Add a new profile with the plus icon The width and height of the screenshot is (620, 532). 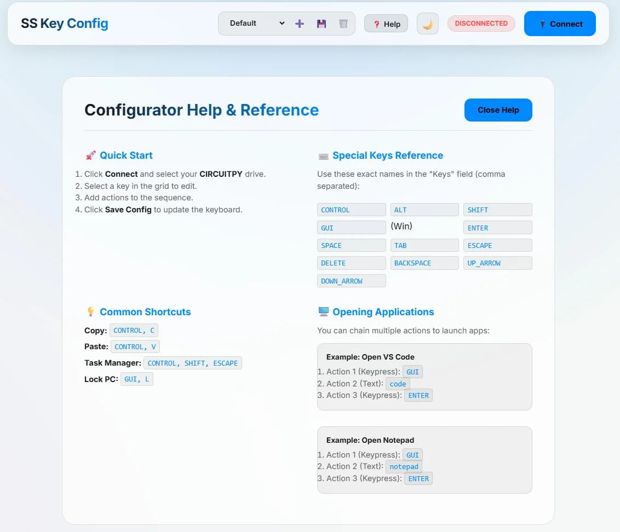[x=300, y=24]
